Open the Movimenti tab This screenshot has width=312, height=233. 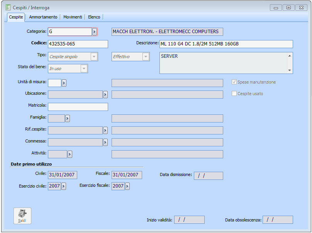(x=73, y=17)
